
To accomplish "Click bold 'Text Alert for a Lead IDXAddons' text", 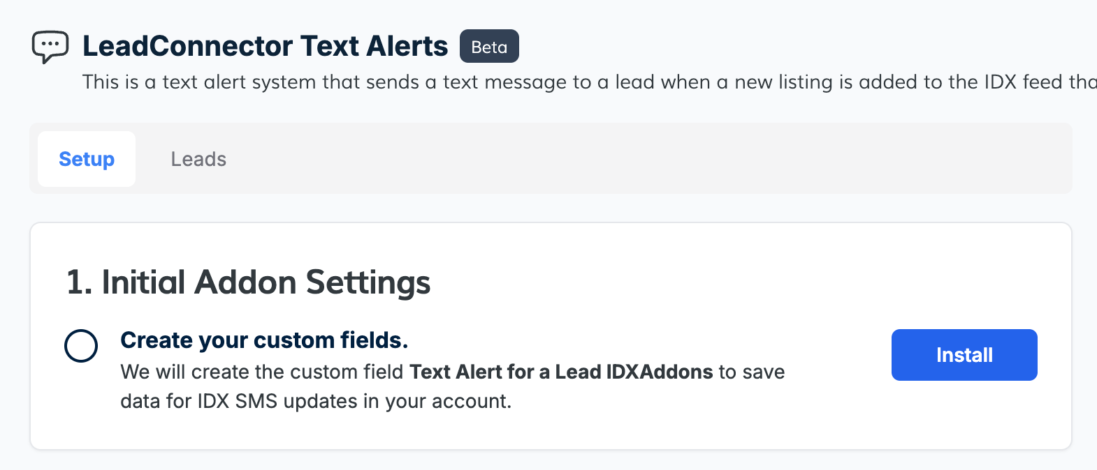I will 561,372.
